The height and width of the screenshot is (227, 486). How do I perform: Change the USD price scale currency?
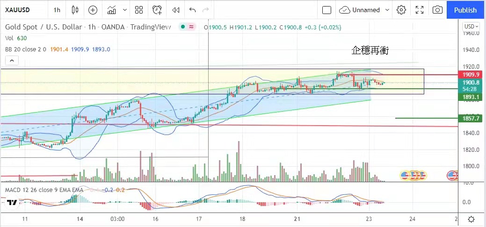pos(471,26)
